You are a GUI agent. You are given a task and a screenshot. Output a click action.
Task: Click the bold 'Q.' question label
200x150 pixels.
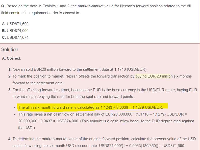[x=3, y=6]
